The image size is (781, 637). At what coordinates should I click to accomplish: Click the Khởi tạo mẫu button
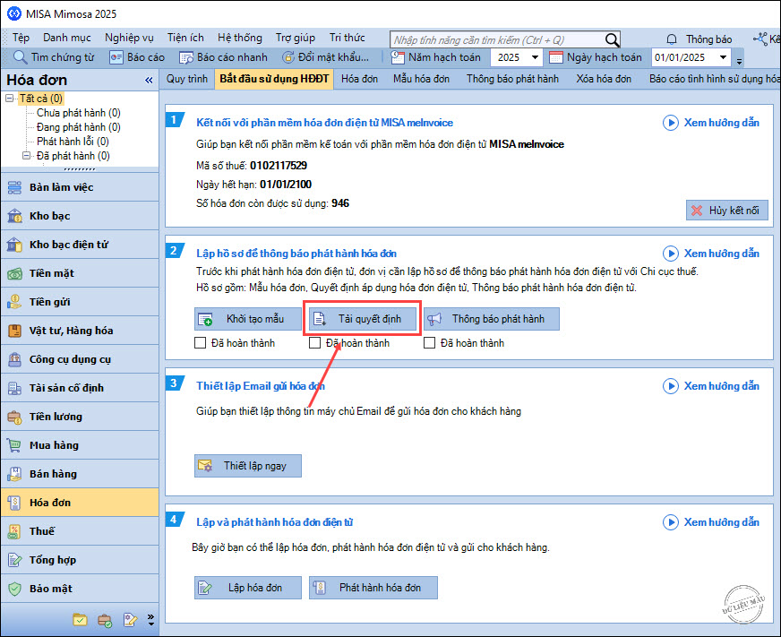click(x=248, y=319)
